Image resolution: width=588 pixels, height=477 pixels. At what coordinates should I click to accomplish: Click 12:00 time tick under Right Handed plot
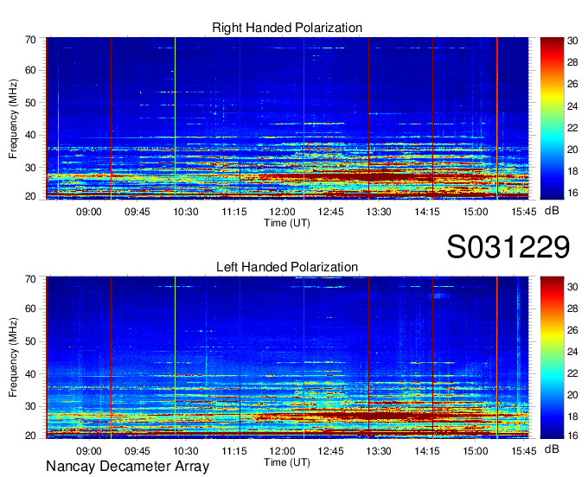point(283,212)
